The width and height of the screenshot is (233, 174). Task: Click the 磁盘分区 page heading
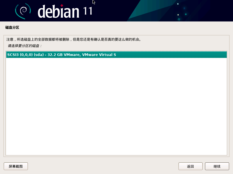coord(12,28)
